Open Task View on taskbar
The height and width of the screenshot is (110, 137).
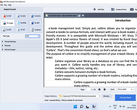coord(88,107)
